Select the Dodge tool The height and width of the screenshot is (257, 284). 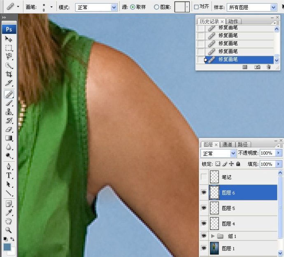8,156
